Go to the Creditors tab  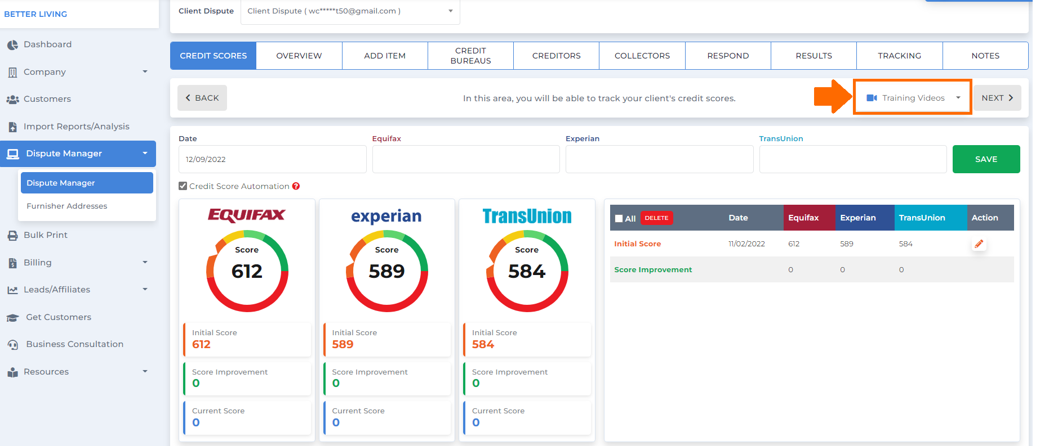pyautogui.click(x=557, y=56)
